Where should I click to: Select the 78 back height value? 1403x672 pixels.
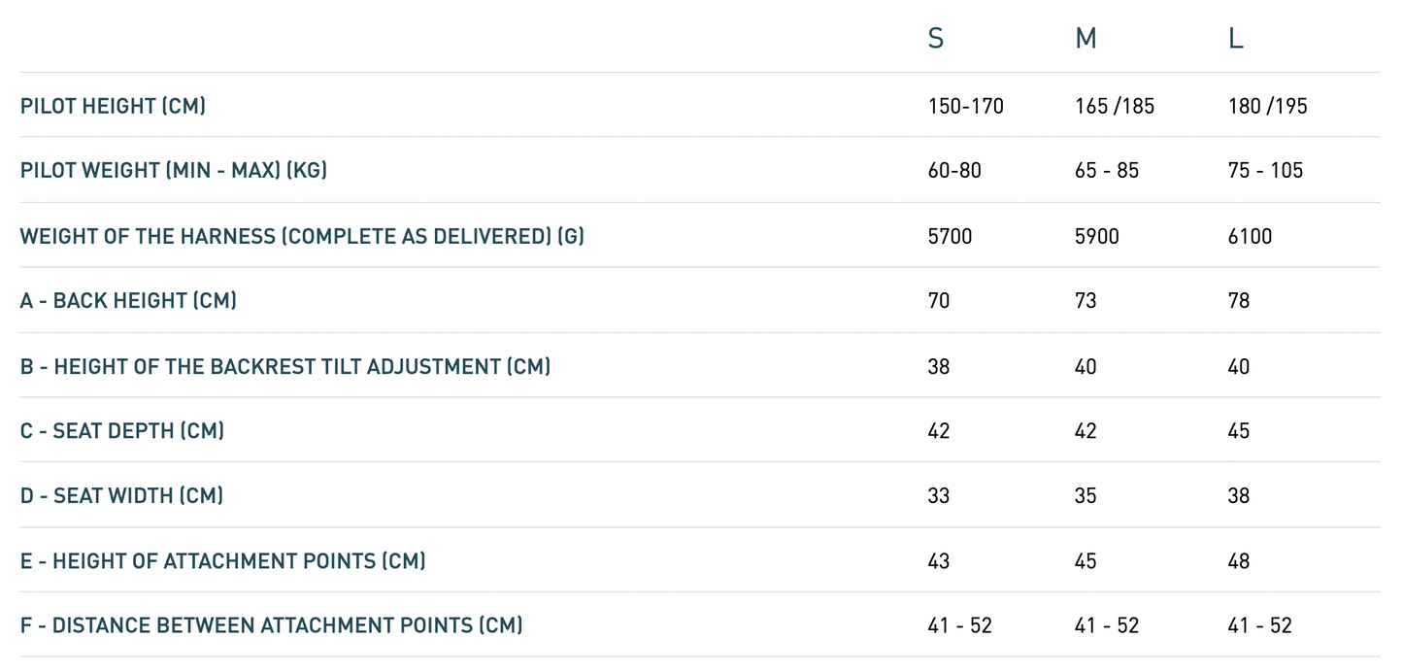click(x=1238, y=301)
